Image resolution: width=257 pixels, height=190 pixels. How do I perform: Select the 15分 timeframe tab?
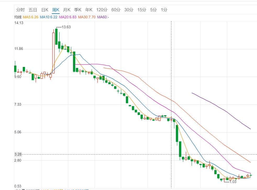click(x=142, y=10)
